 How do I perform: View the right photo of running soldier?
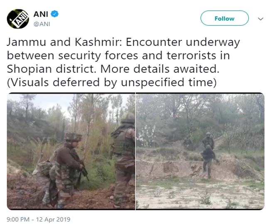coord(200,151)
